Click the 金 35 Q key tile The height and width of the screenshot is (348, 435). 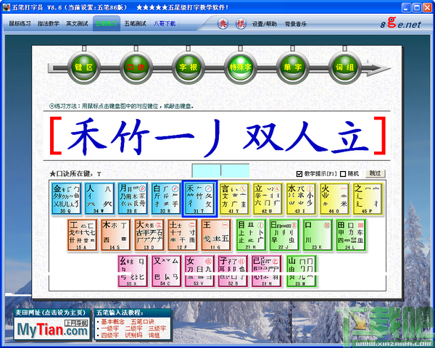(66, 199)
